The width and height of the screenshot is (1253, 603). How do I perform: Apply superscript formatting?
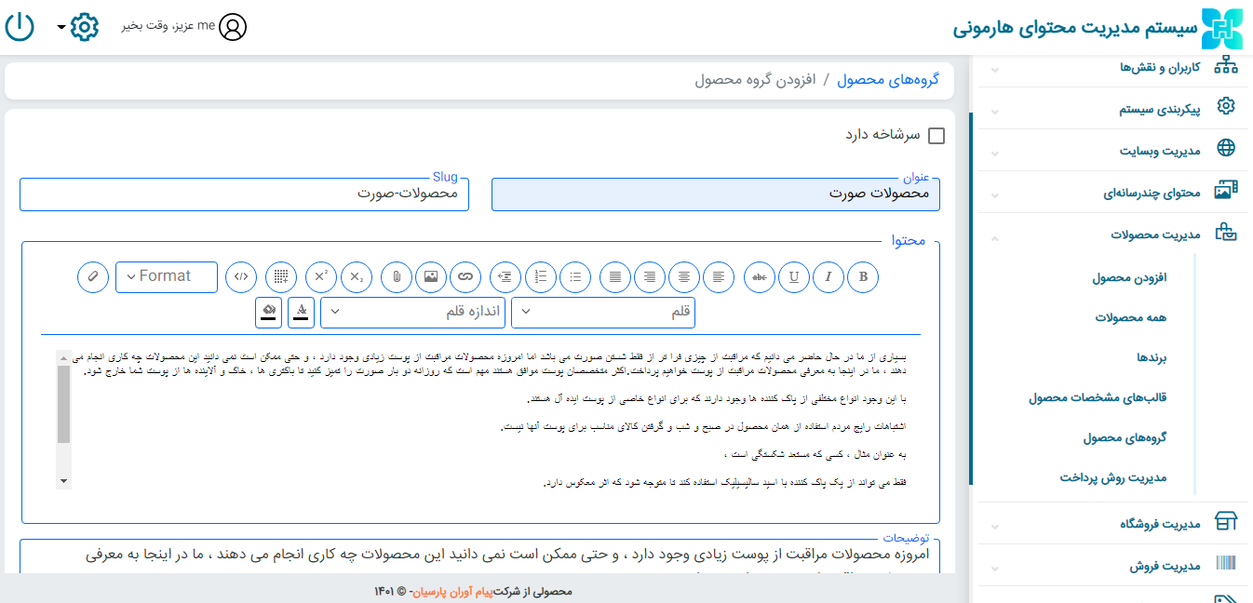[320, 276]
